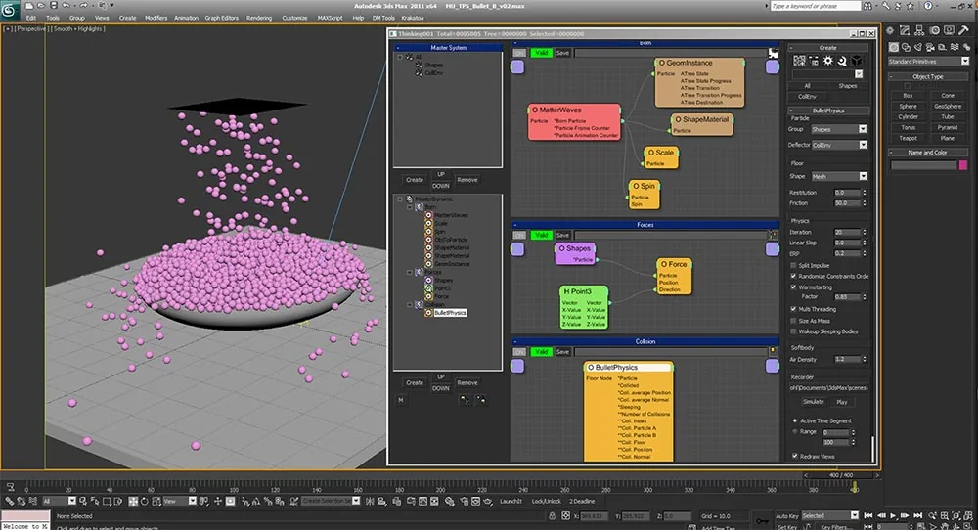Image resolution: width=978 pixels, height=530 pixels.
Task: Select the Cameras category icon in command panel
Action: [930, 47]
